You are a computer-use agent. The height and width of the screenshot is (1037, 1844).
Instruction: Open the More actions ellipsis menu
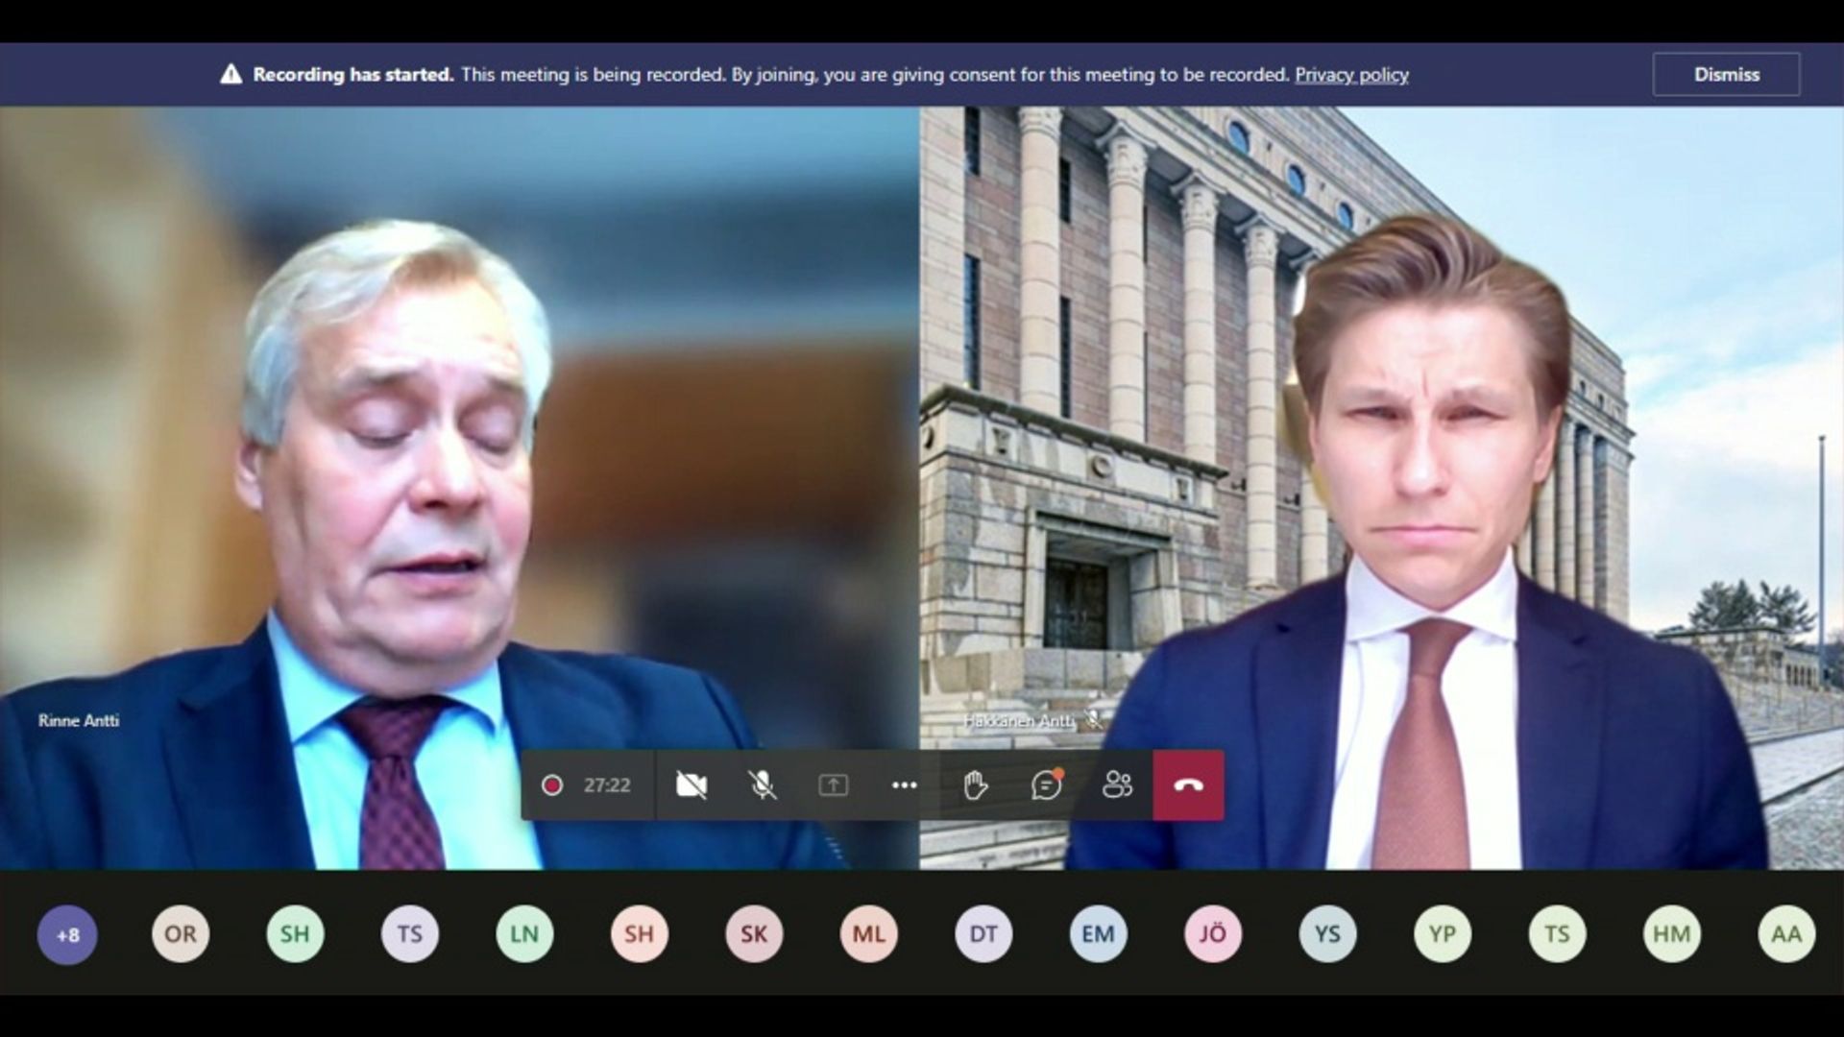point(904,785)
